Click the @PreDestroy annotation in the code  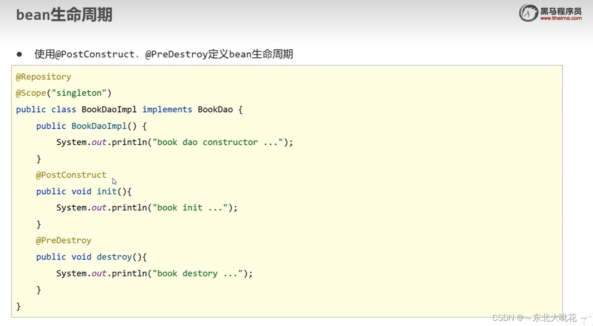64,240
